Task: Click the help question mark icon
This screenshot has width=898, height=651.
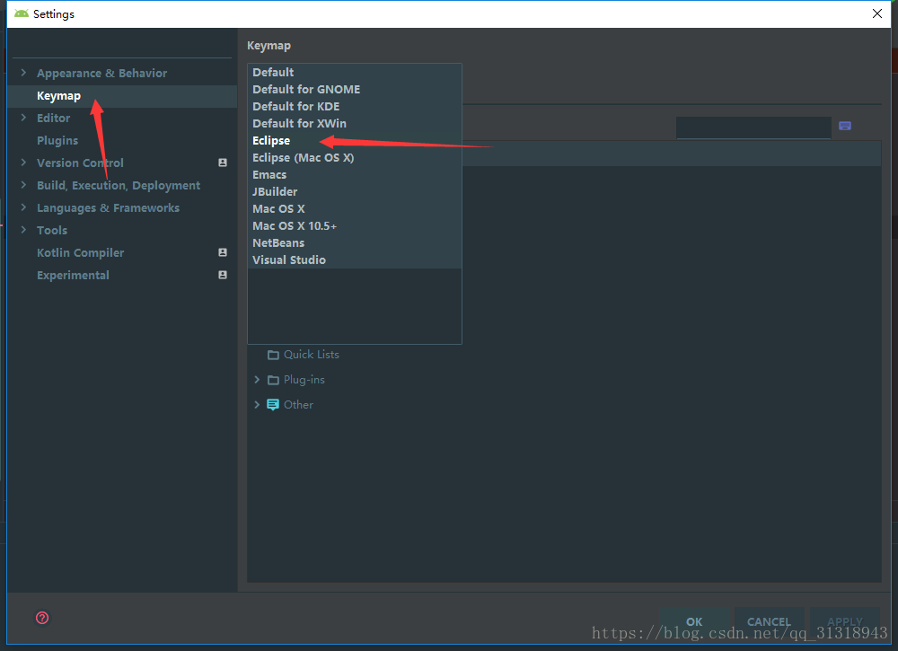Action: (42, 618)
